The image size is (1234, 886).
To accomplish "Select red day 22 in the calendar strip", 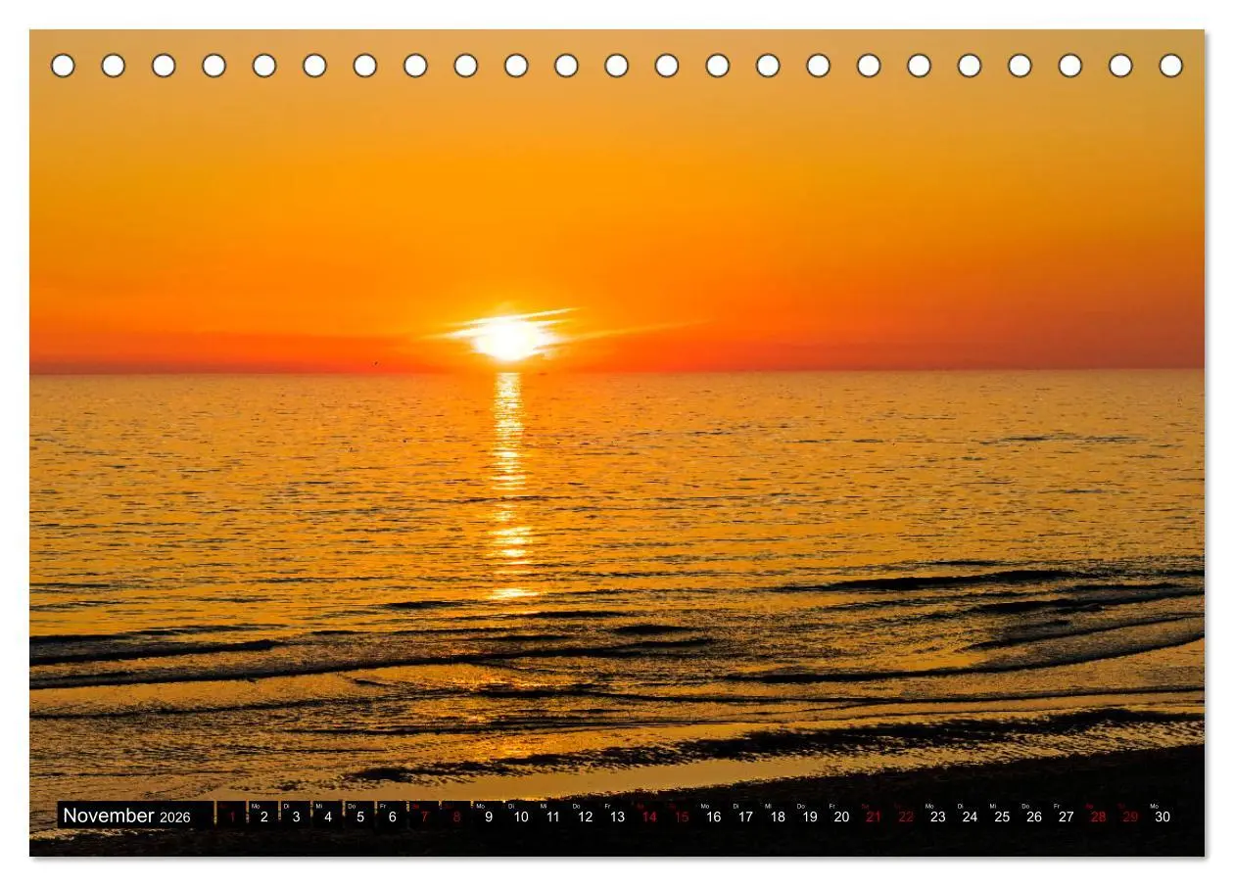I will click(x=906, y=816).
